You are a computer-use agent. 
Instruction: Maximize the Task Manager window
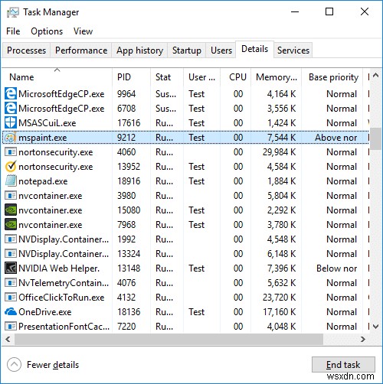pos(329,11)
